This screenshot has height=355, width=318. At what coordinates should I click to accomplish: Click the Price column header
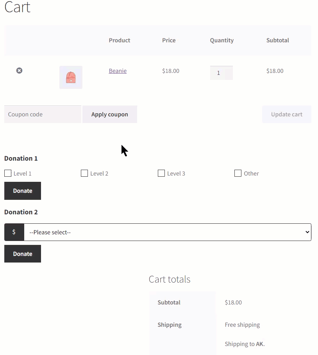(x=169, y=40)
